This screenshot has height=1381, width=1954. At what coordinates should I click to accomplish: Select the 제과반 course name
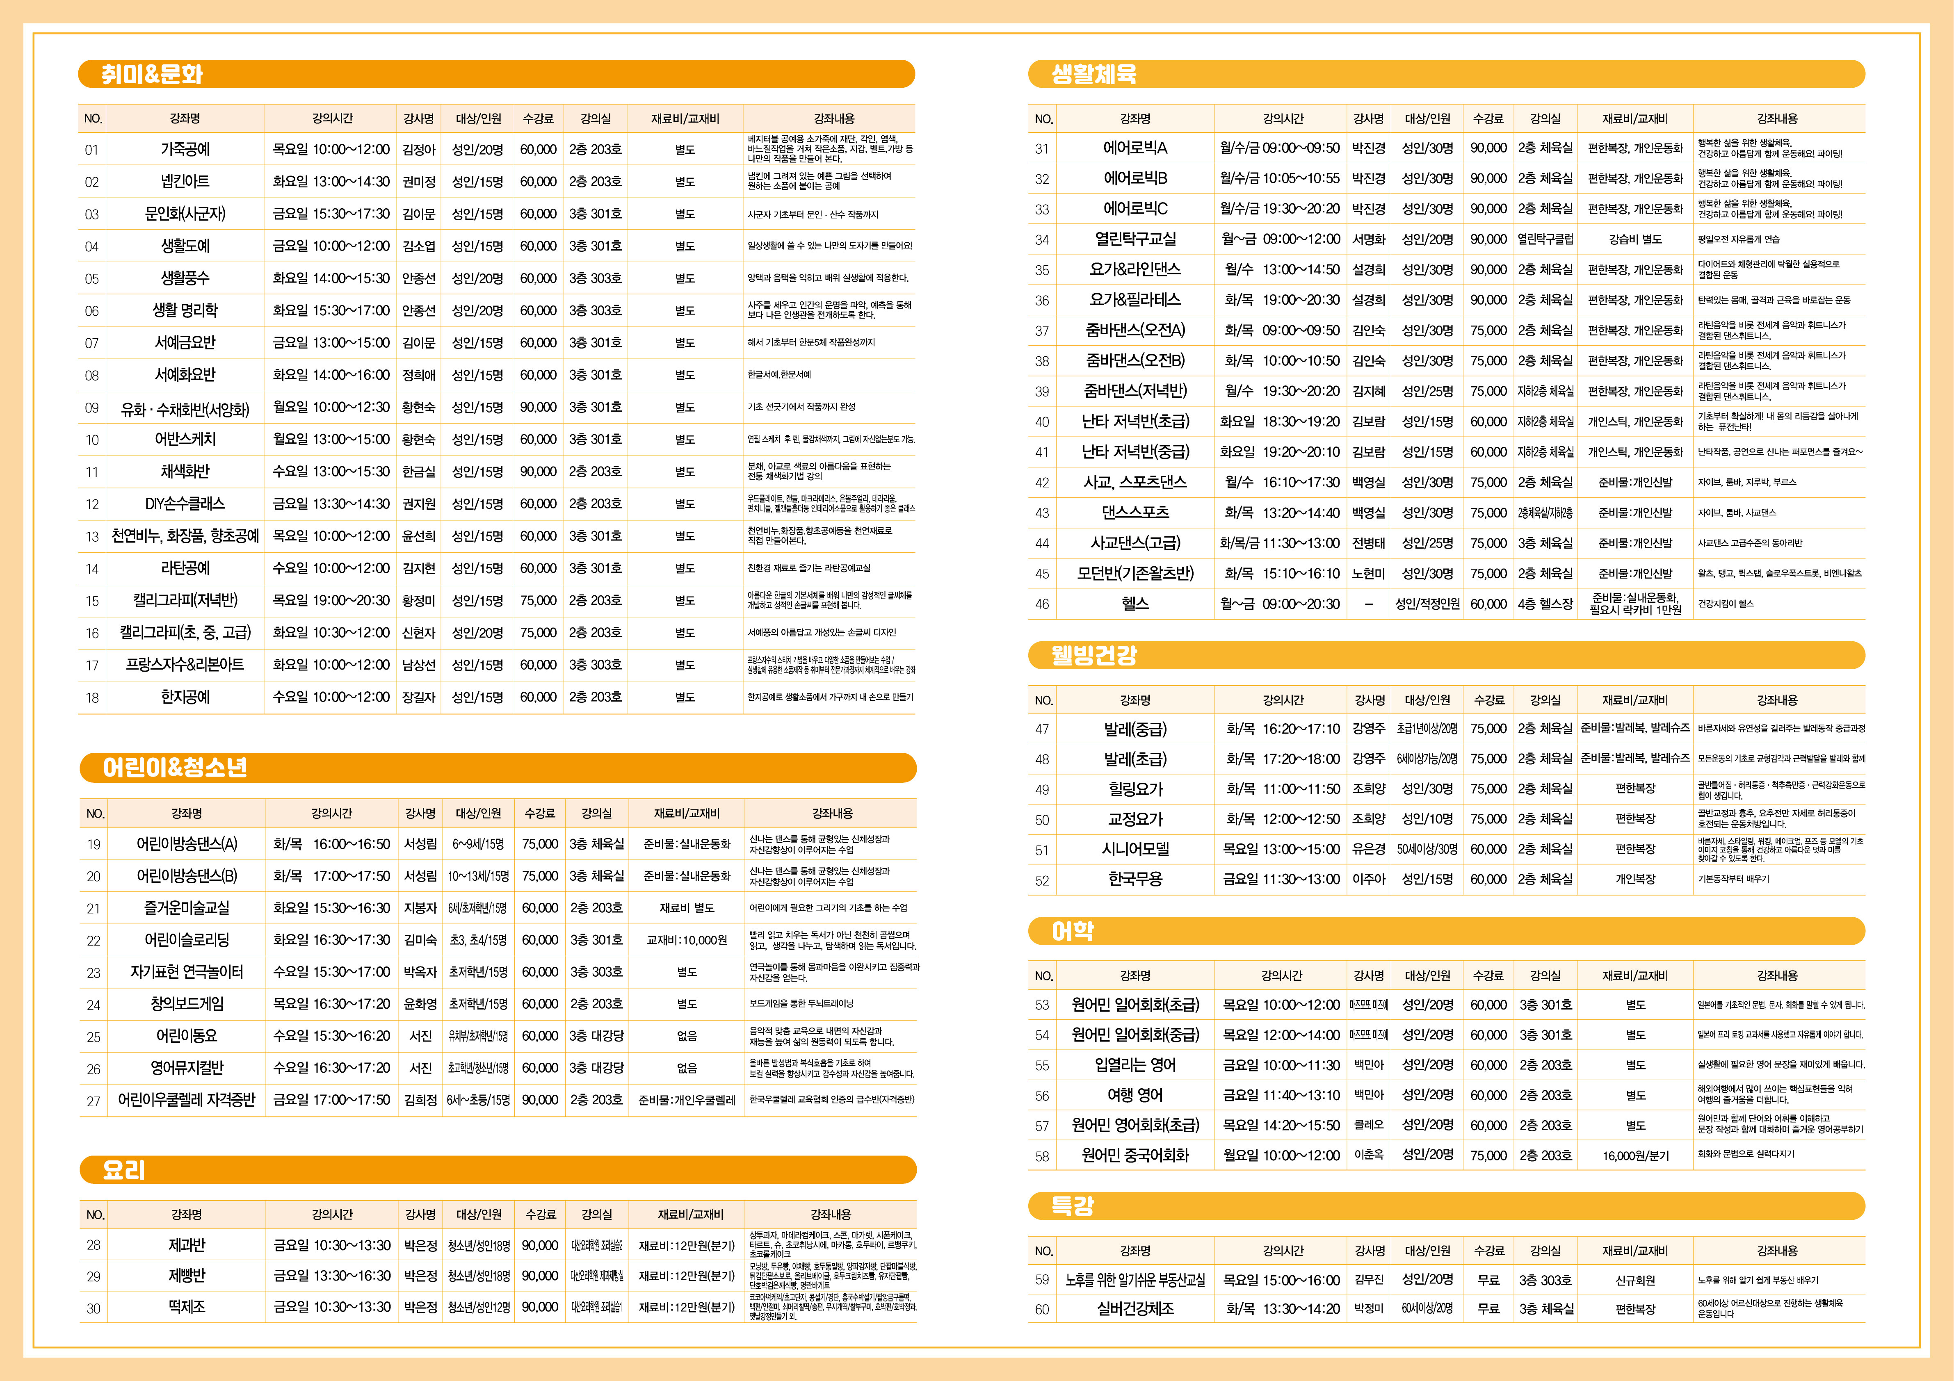[x=186, y=1245]
